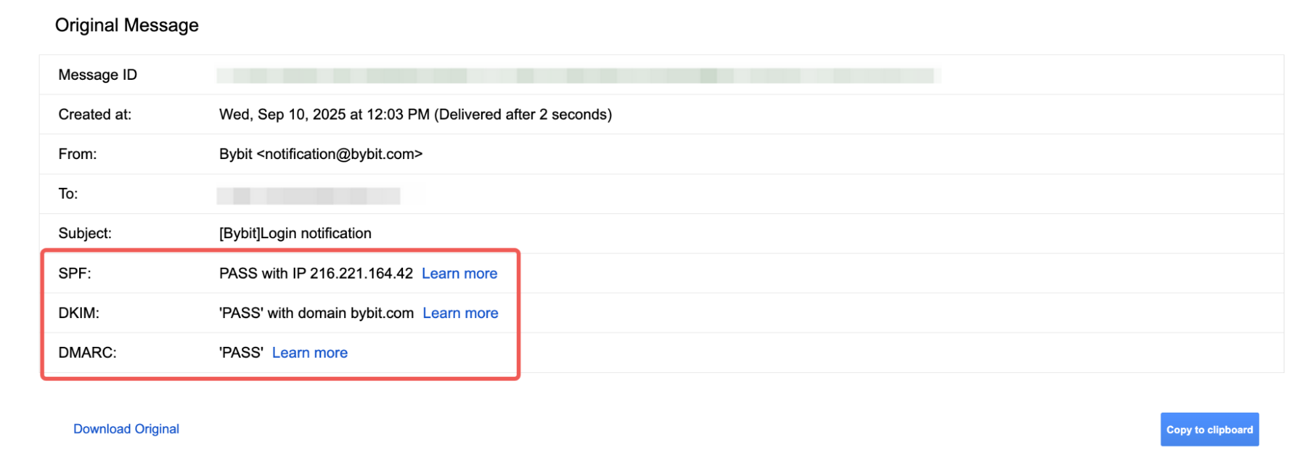Click the blurred Message ID value

click(578, 75)
